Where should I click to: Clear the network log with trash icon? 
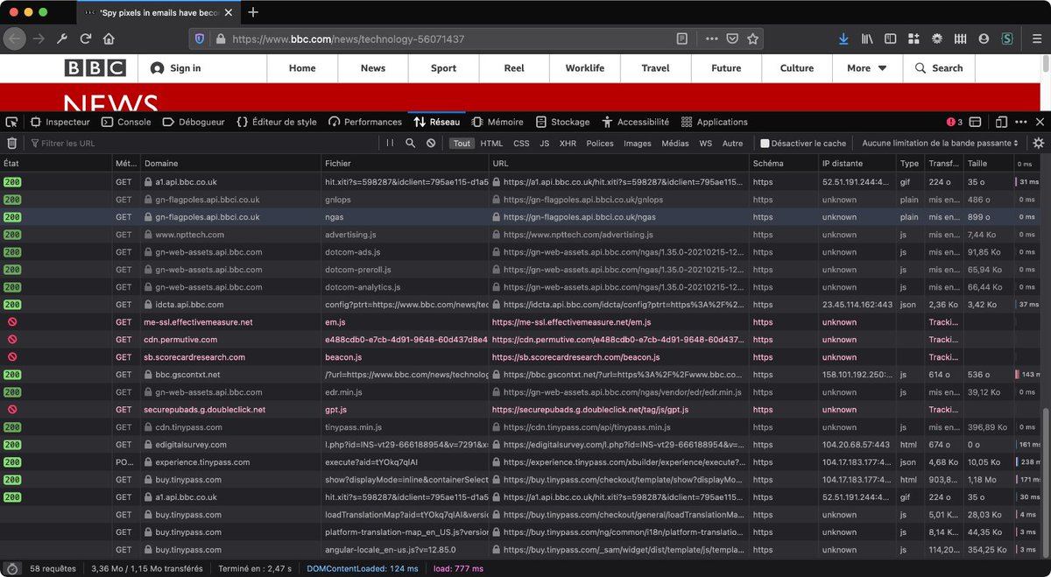click(x=11, y=143)
